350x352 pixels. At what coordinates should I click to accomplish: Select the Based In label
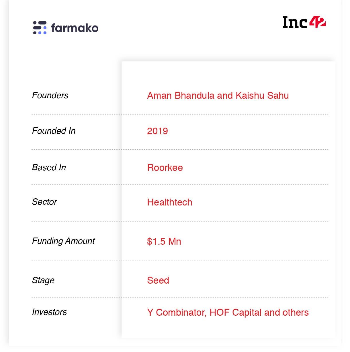click(x=49, y=167)
